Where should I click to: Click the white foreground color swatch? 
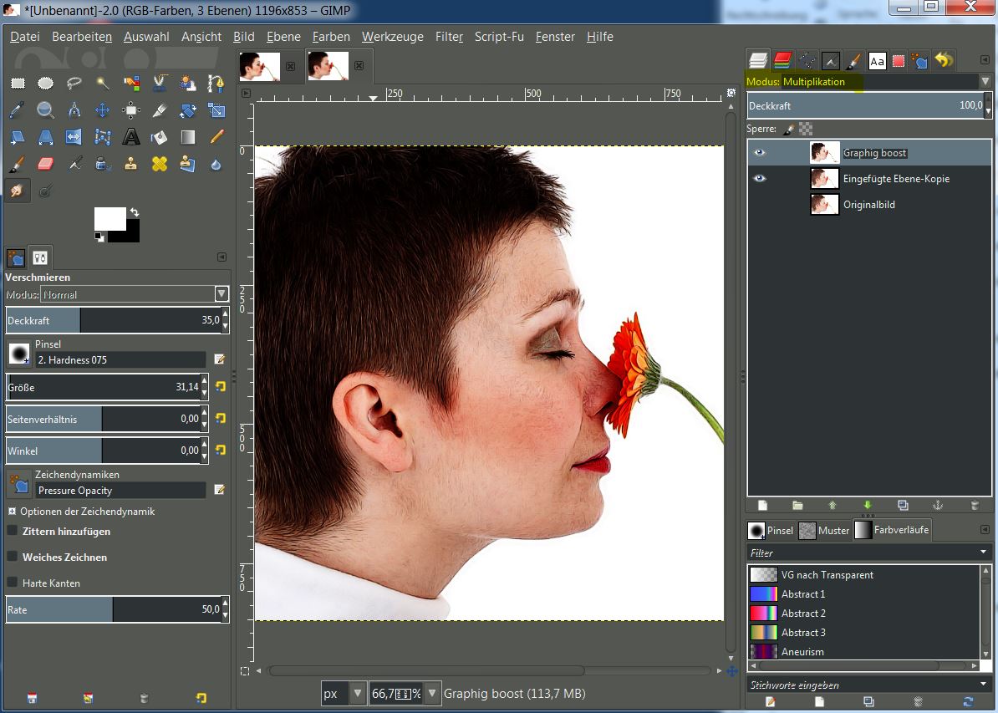click(x=109, y=218)
